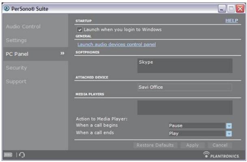The height and width of the screenshot is (162, 247).
Task: Minimize the PerSono Suite window
Action: point(222,9)
